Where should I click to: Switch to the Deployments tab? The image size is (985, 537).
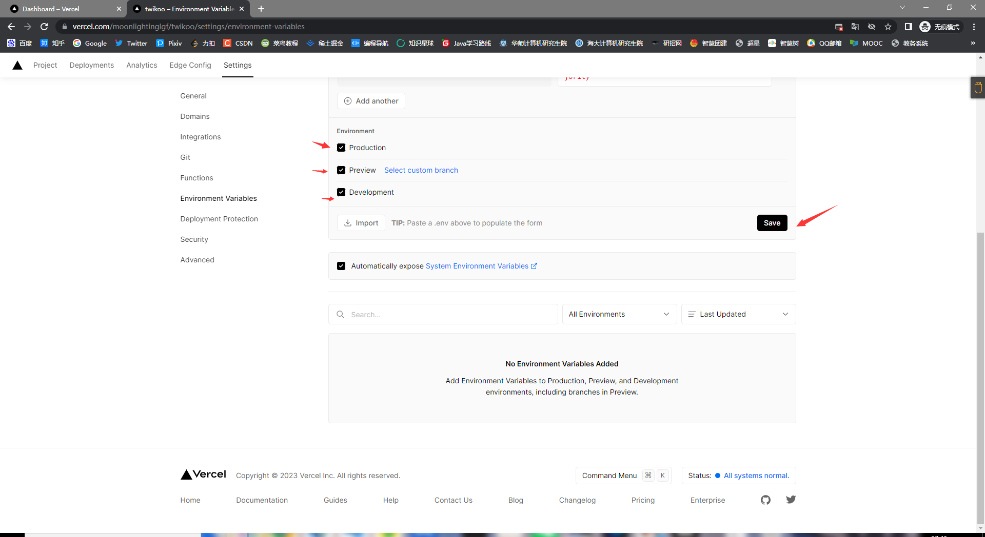(x=91, y=65)
